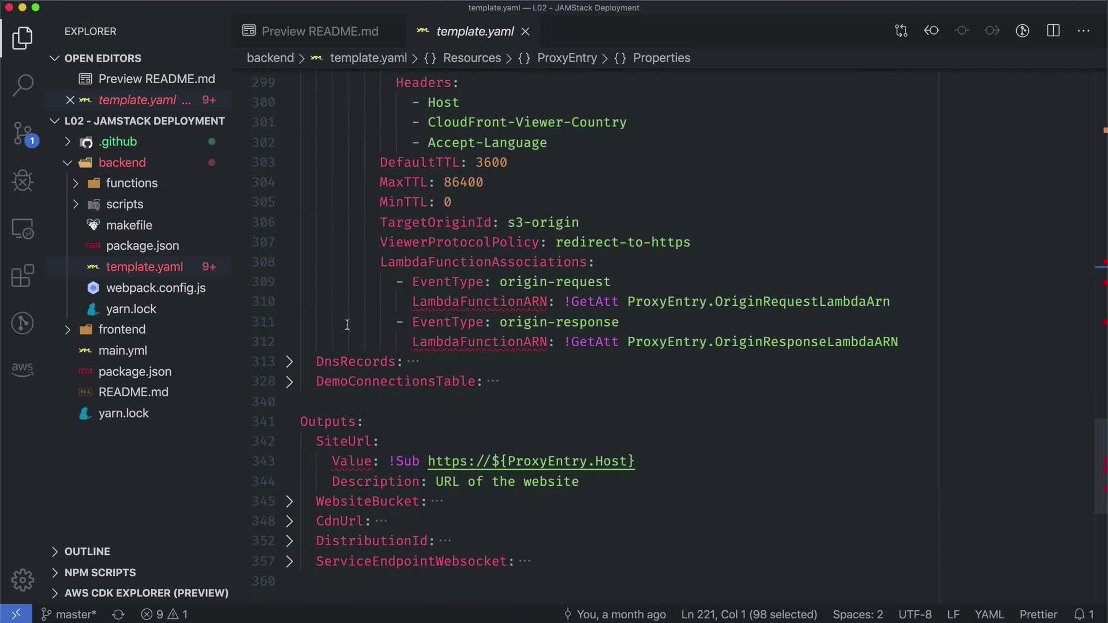Screen dimensions: 1108x623
Task: Open the Run and Debug view
Action: (23, 181)
